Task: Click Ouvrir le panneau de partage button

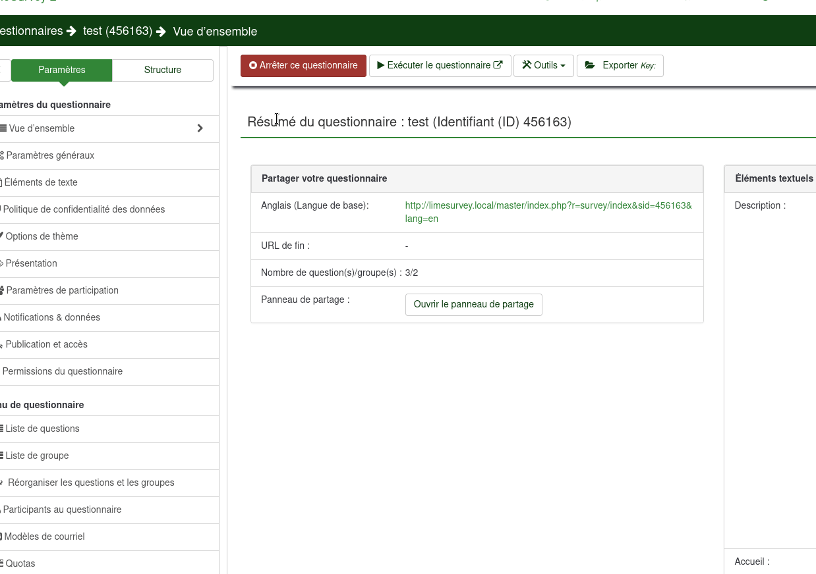Action: 473,305
